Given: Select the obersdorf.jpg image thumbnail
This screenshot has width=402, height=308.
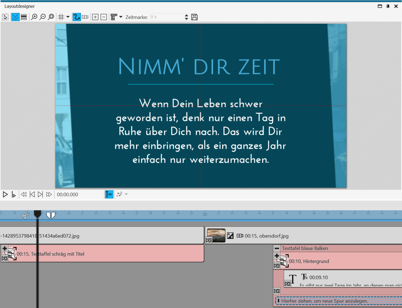Looking at the screenshot, I should tap(216, 235).
